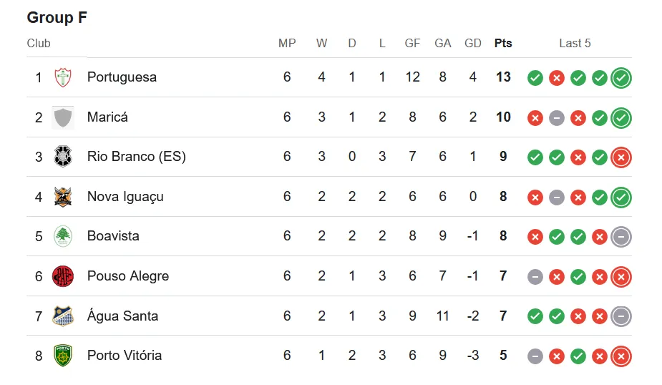The image size is (662, 385).
Task: Click the Group F heading
Action: pos(57,17)
